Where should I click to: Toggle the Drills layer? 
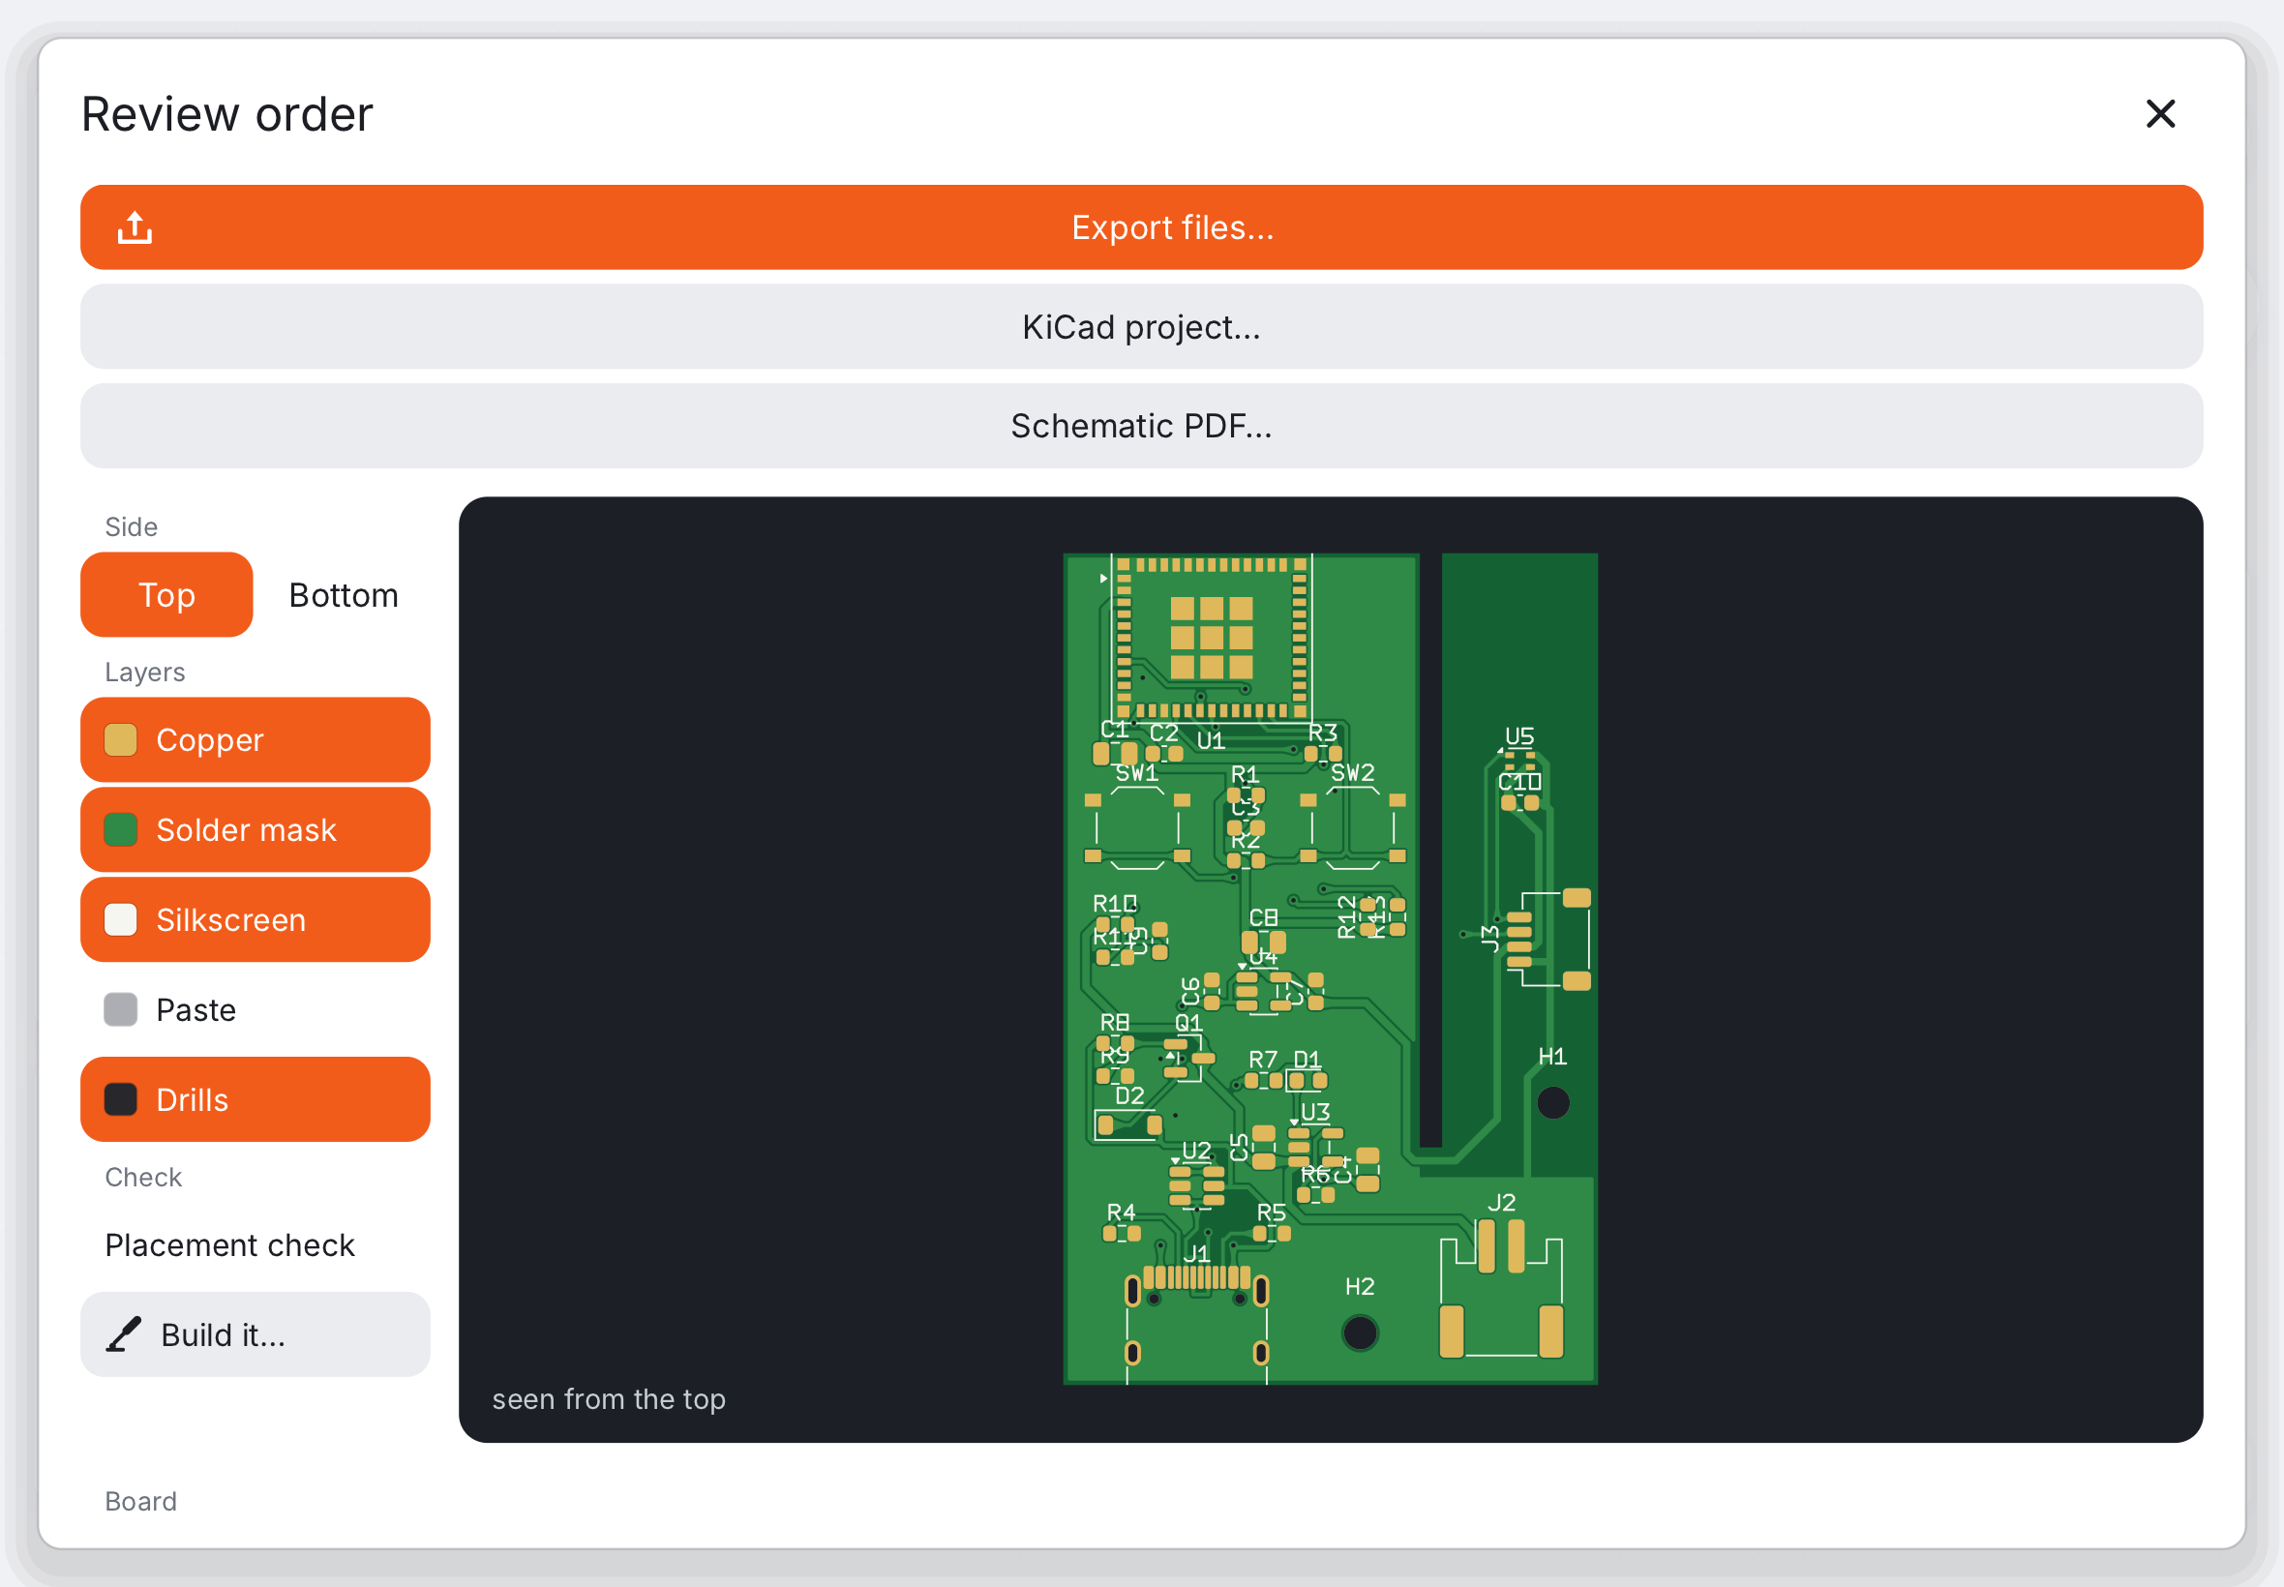(x=255, y=1099)
